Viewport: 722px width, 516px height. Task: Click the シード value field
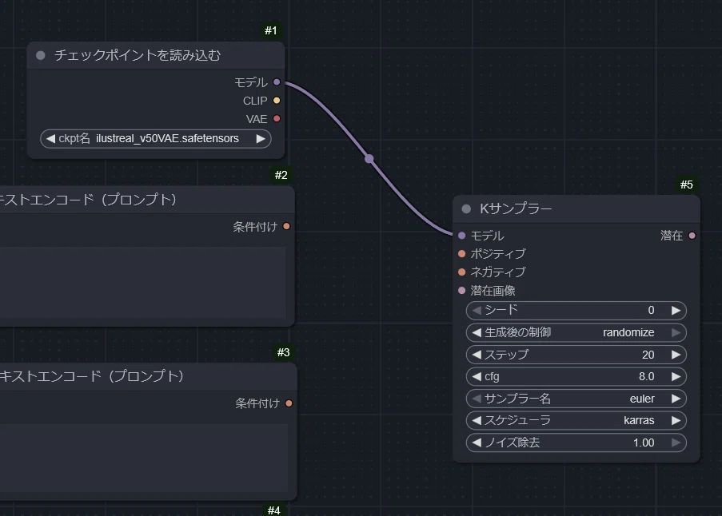(x=576, y=311)
